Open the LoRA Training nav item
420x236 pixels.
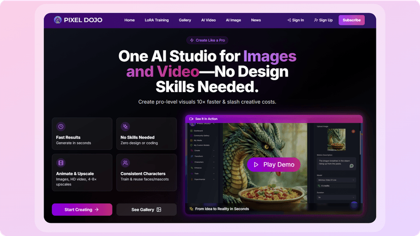157,20
